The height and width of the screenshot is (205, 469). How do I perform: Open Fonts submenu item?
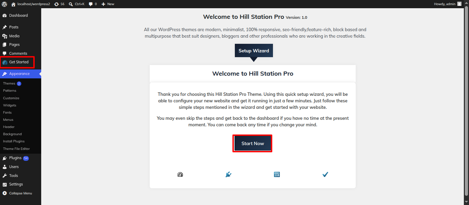coord(7,113)
